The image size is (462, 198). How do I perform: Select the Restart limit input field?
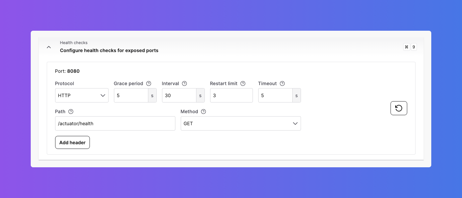coord(231,95)
